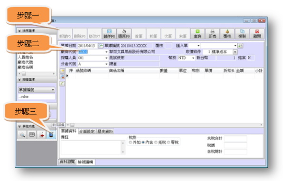This screenshot has width=283, height=181.
Task: Switch to the 介面設定 tab
Action: tap(87, 132)
